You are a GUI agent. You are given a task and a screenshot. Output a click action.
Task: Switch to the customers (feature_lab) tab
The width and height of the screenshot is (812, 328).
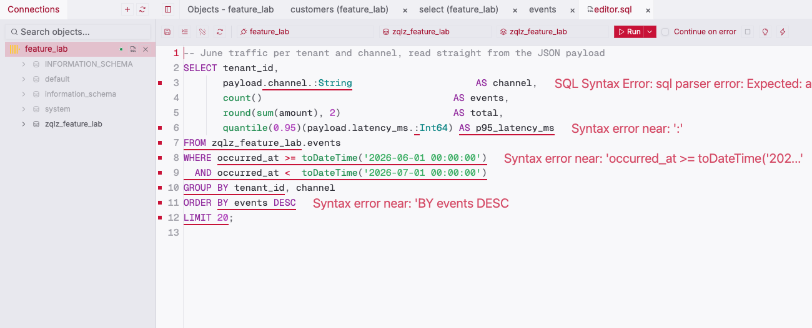pyautogui.click(x=339, y=9)
